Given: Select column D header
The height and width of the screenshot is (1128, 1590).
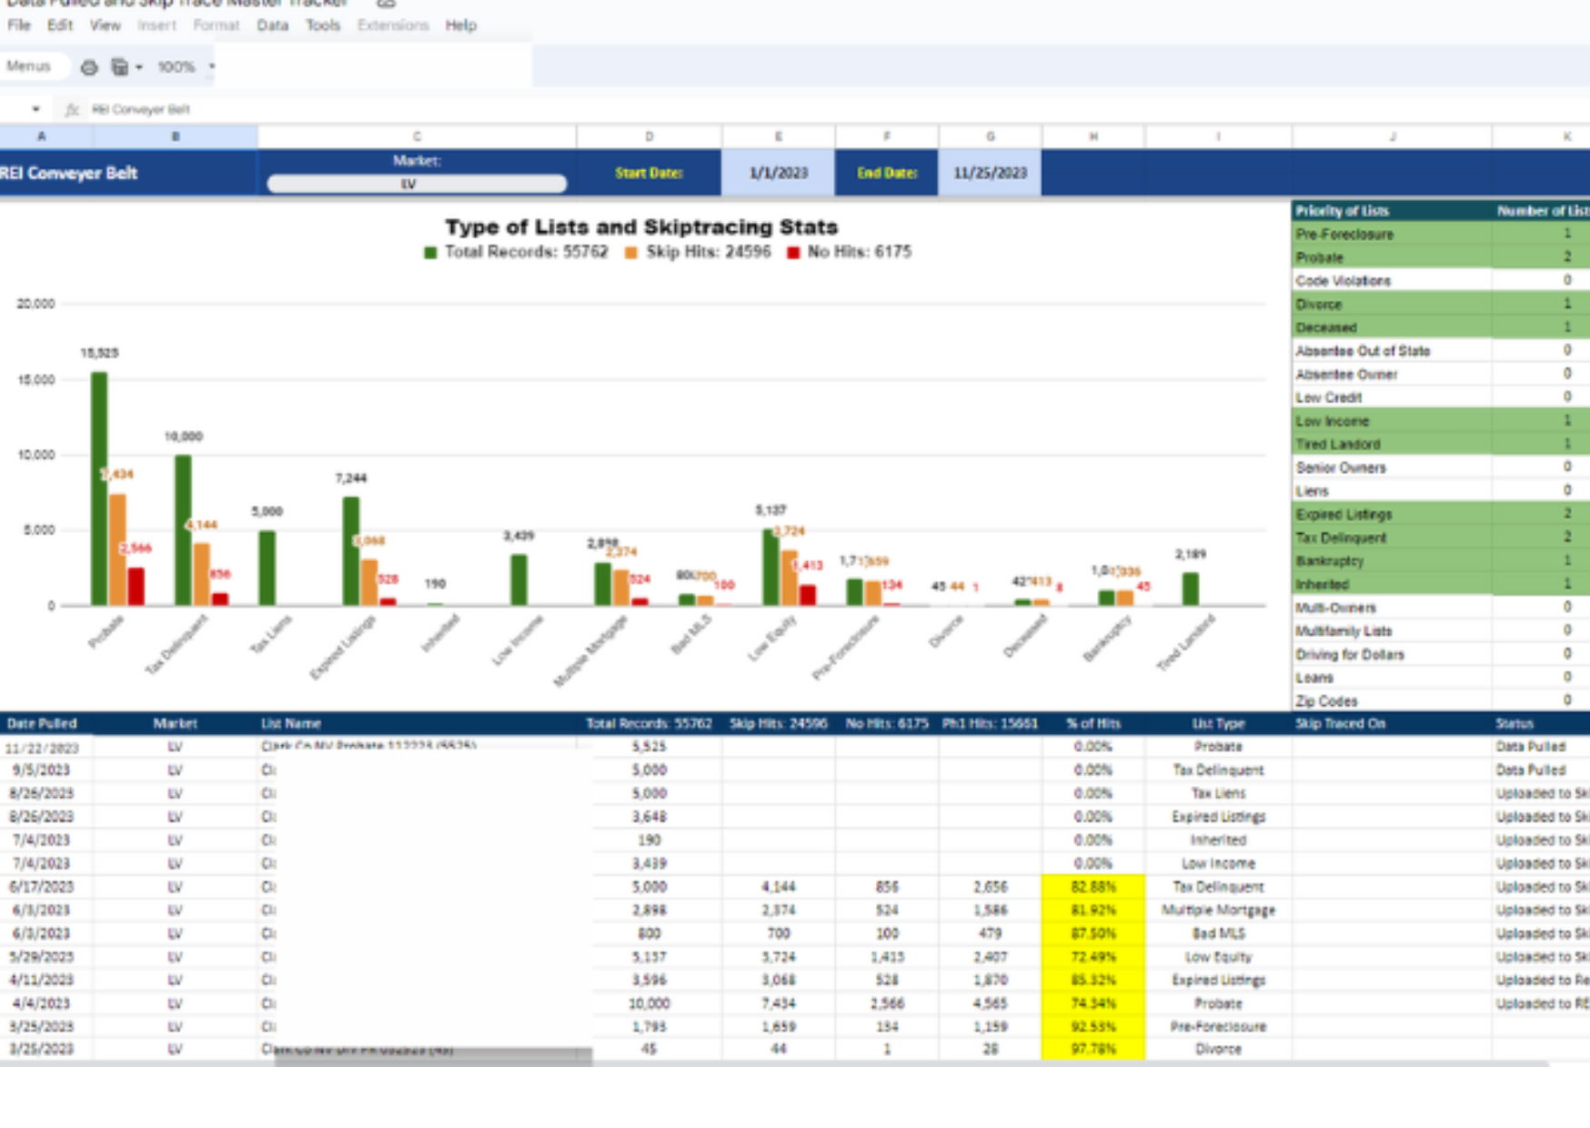Looking at the screenshot, I should (x=649, y=136).
